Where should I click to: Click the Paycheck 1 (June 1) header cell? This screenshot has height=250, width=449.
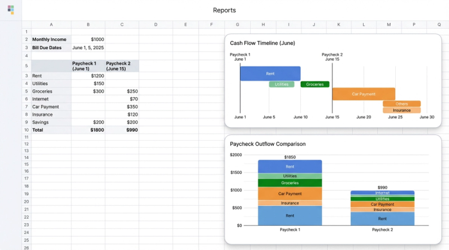click(x=89, y=66)
